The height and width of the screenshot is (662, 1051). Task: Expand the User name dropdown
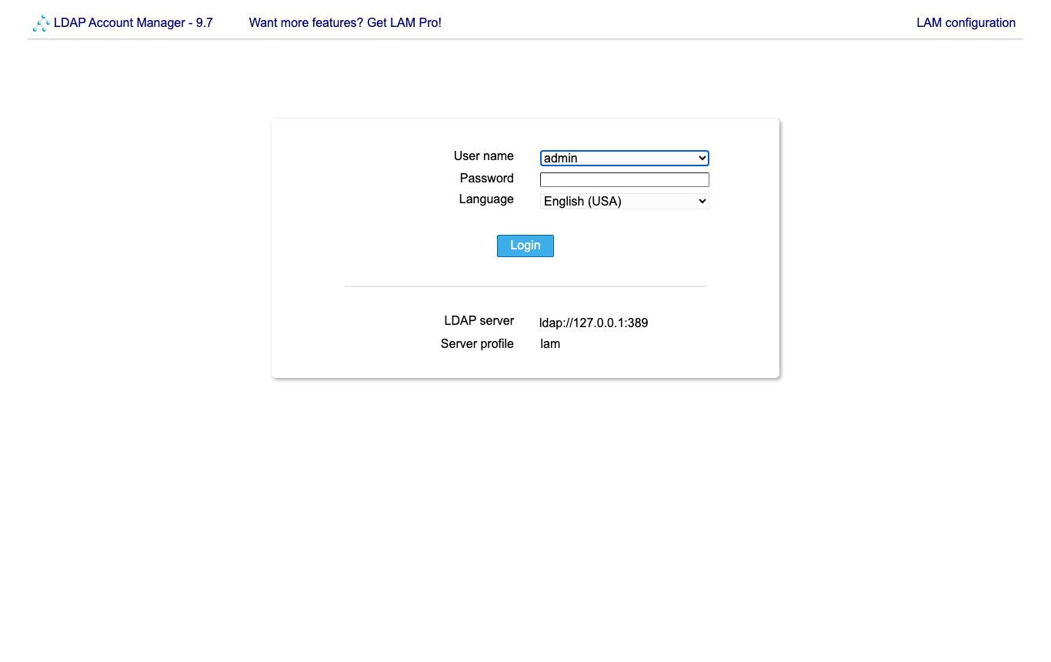point(625,158)
